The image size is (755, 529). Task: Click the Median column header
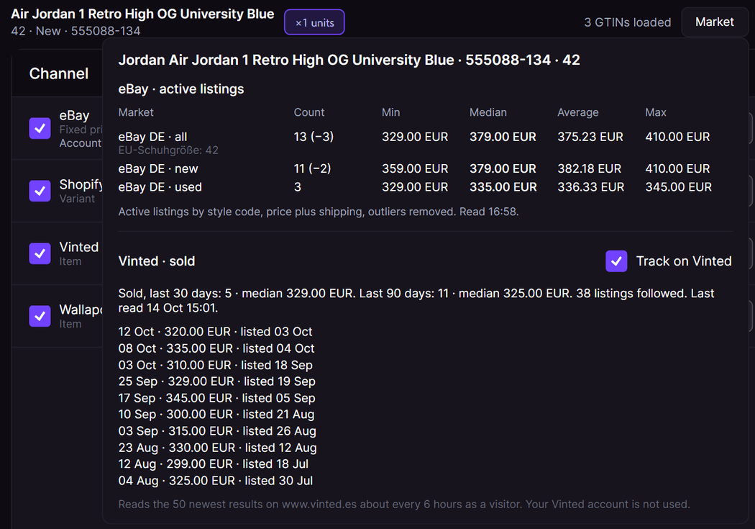pos(488,112)
